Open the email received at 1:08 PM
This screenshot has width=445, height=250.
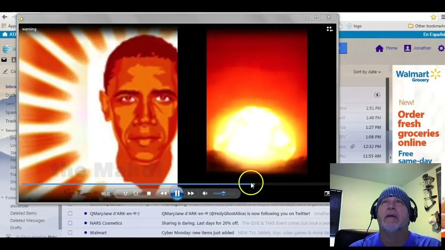(362, 137)
